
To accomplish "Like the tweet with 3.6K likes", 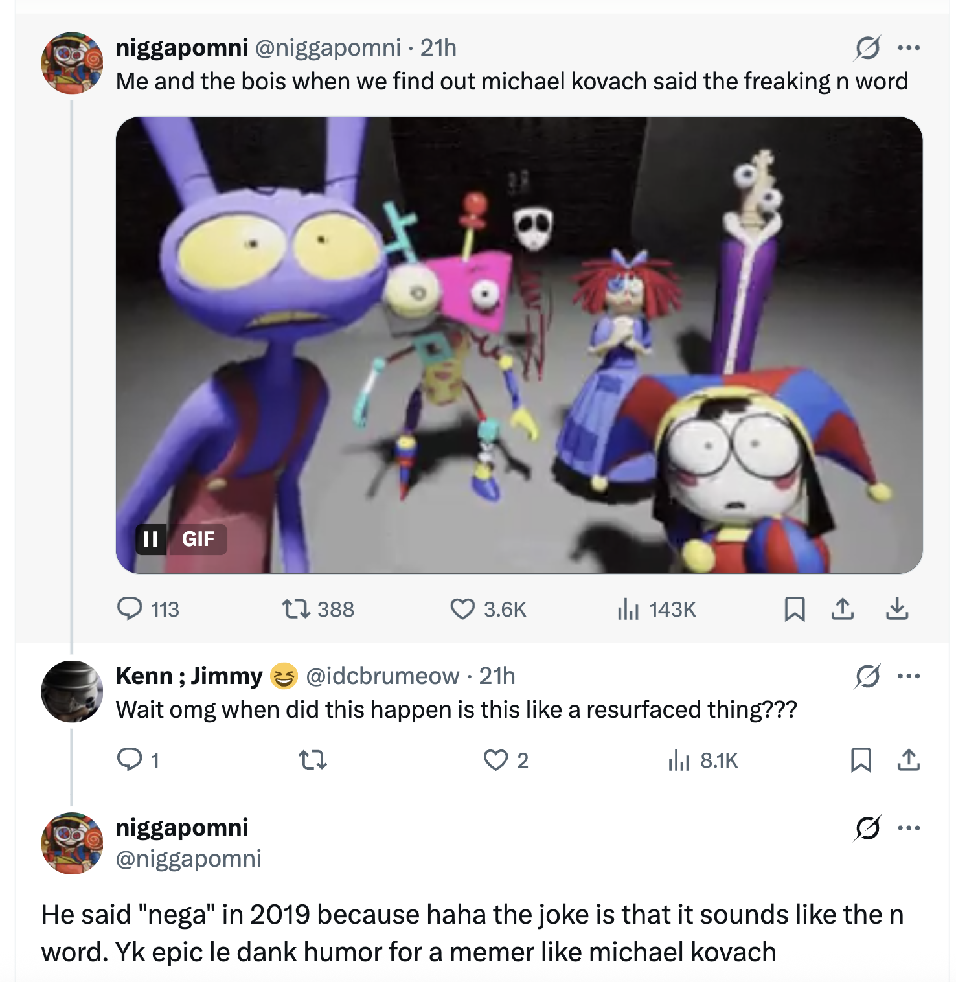I will [462, 609].
